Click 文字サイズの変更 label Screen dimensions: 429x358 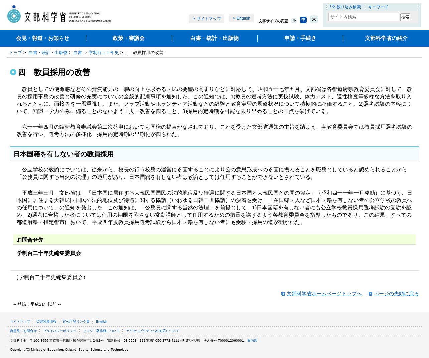273,21
